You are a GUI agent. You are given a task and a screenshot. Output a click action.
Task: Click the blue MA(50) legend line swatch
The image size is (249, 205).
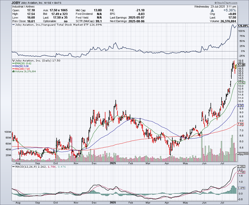(x=14, y=66)
